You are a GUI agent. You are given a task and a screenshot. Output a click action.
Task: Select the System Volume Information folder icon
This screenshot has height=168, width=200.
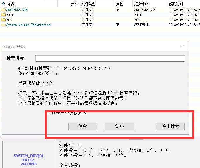4,25
